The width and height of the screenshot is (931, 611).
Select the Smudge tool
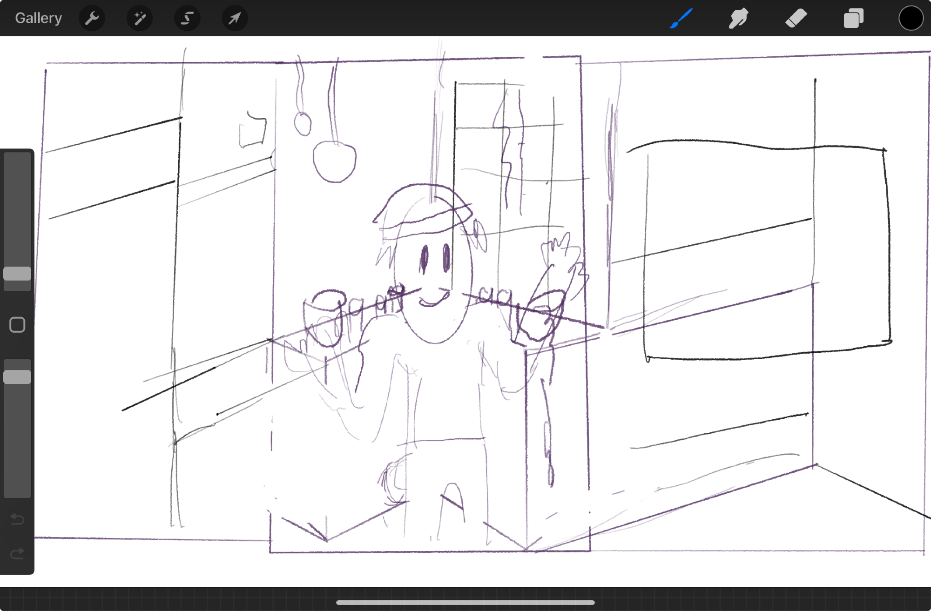coord(738,19)
